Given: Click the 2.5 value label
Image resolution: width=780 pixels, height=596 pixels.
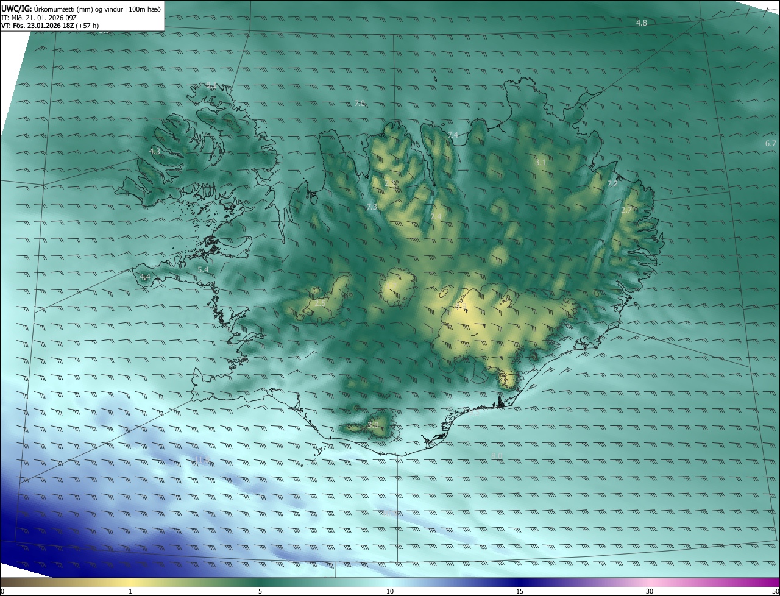Looking at the screenshot, I should (x=320, y=303).
